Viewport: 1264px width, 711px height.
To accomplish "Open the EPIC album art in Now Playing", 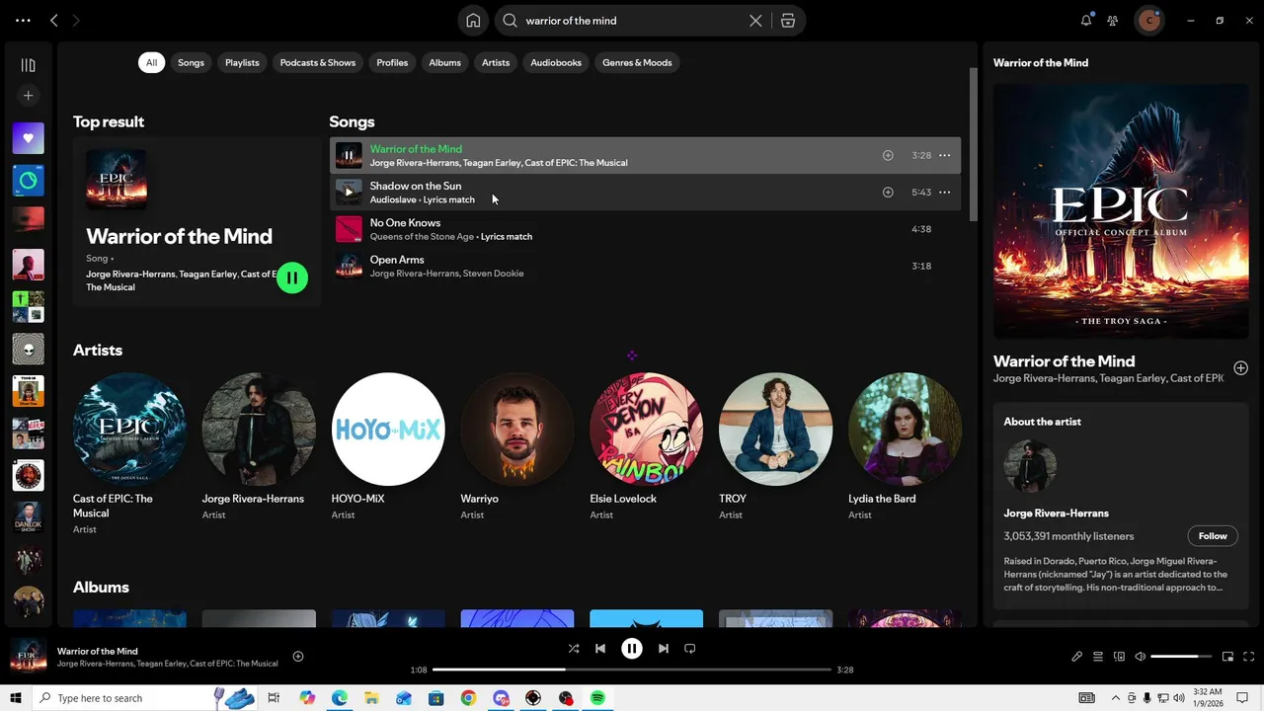I will coord(1121,210).
